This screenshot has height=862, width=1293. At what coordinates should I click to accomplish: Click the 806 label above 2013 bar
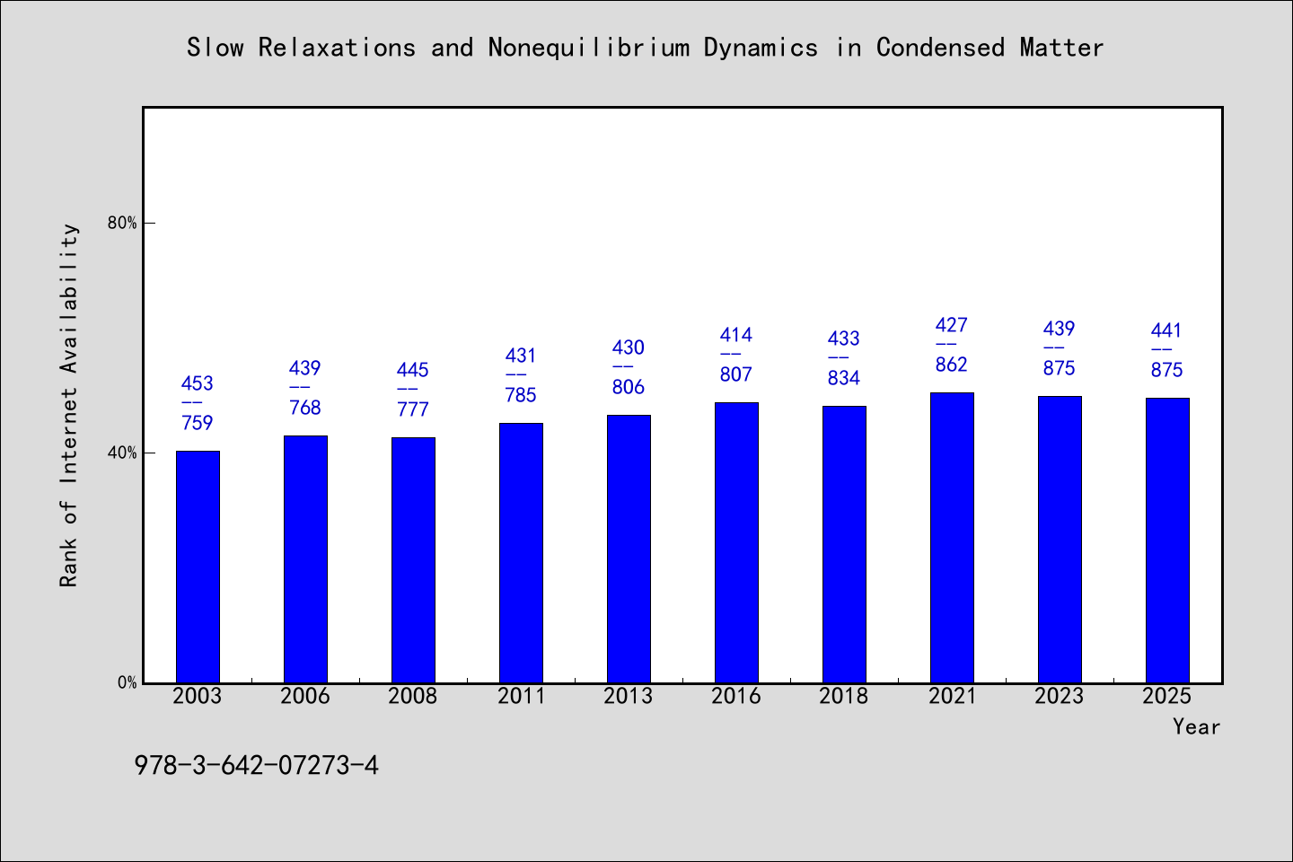tap(629, 388)
